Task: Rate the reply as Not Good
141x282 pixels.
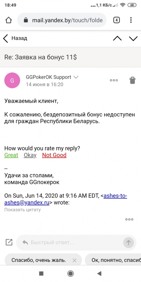Action: (x=54, y=155)
